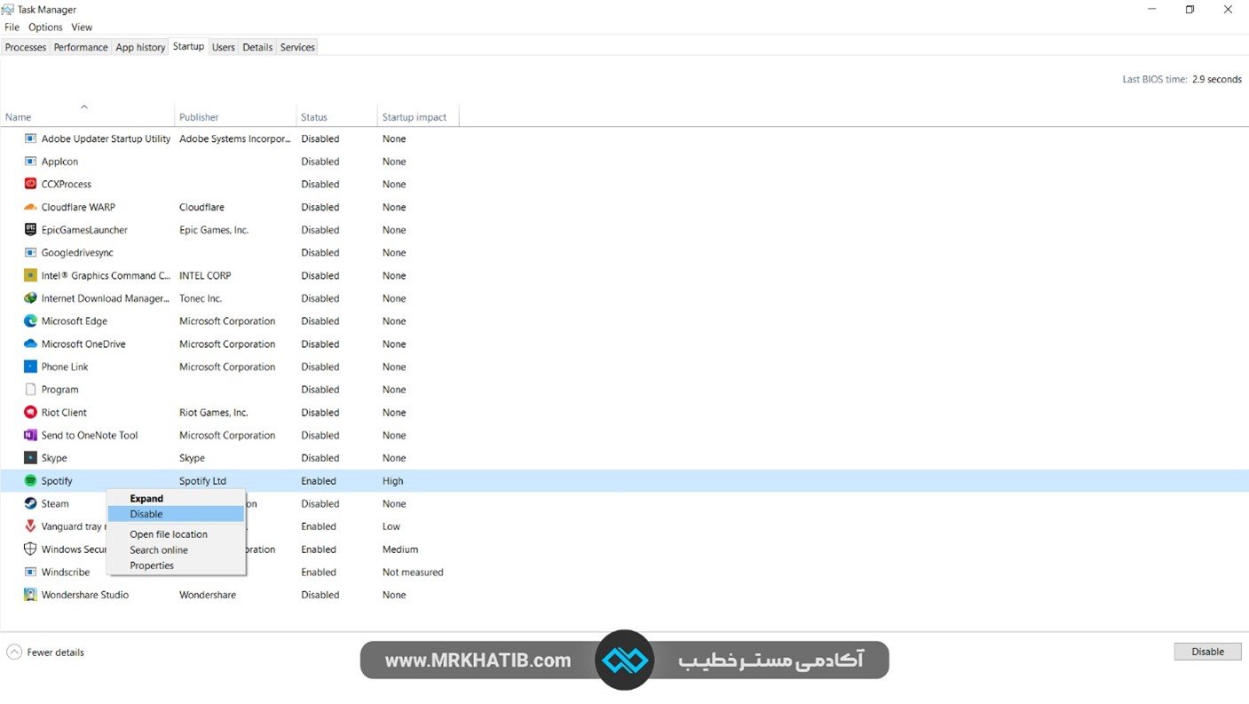The image size is (1249, 704).
Task: Switch to the Performance tab
Action: (x=81, y=47)
